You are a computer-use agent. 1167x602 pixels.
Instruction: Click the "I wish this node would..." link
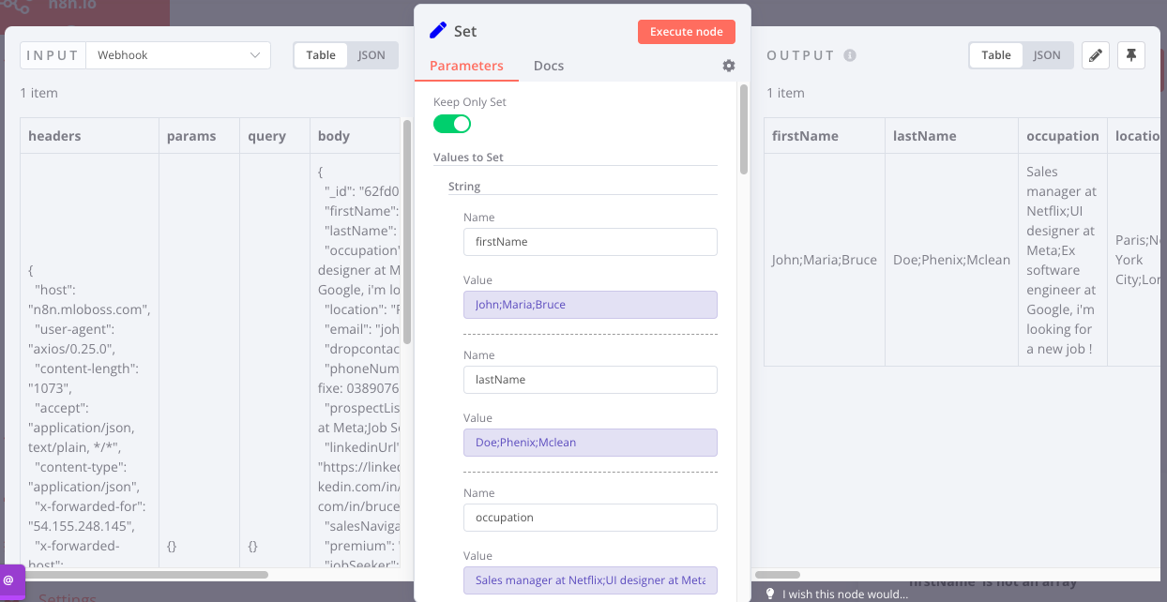click(845, 594)
